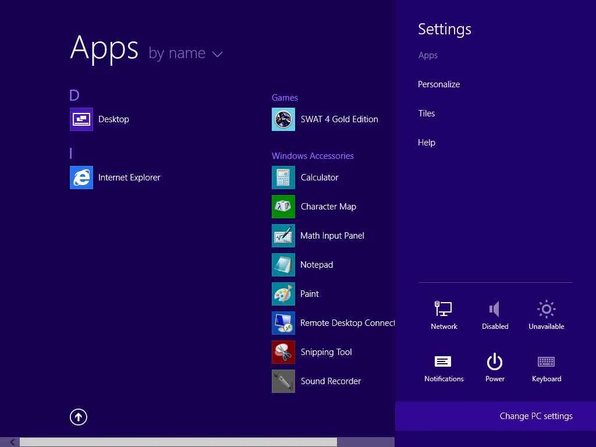Click the Disabled volume icon
The width and height of the screenshot is (596, 447).
tap(495, 308)
